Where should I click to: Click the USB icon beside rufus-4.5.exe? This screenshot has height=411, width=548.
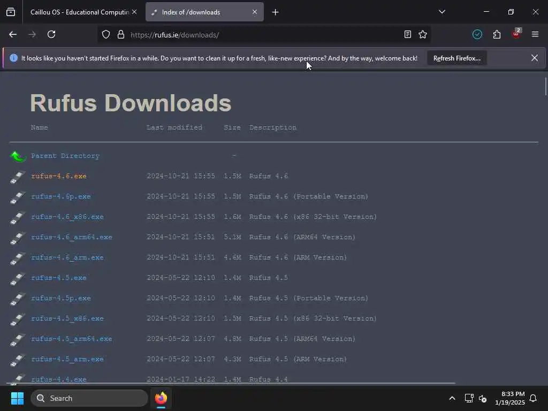[18, 278]
